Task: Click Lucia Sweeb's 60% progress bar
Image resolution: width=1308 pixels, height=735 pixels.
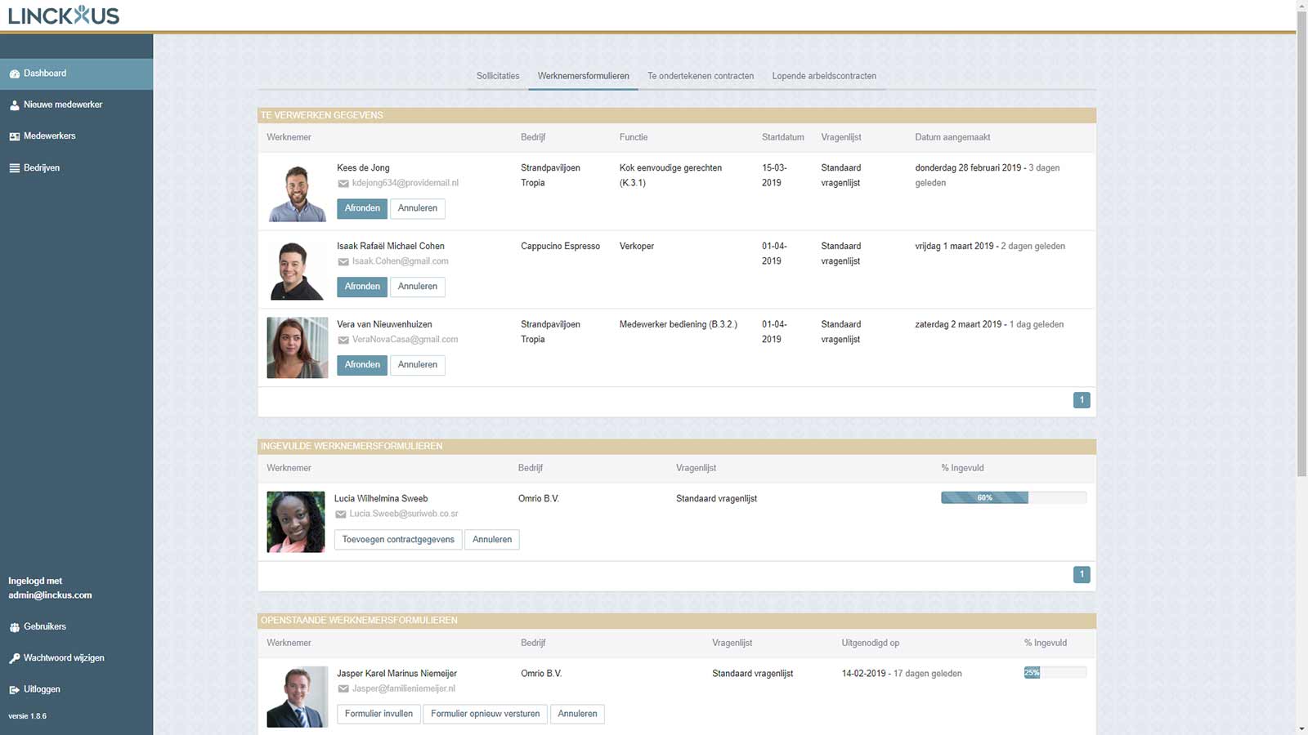Action: pyautogui.click(x=984, y=497)
